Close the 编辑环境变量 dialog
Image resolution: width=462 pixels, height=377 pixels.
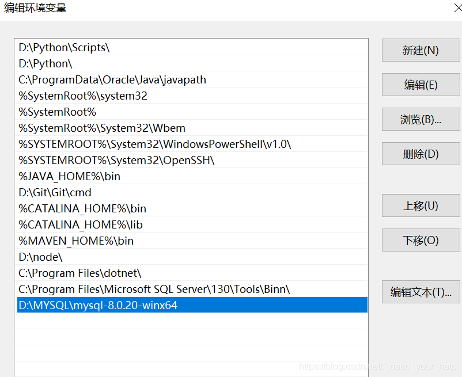coord(457,8)
